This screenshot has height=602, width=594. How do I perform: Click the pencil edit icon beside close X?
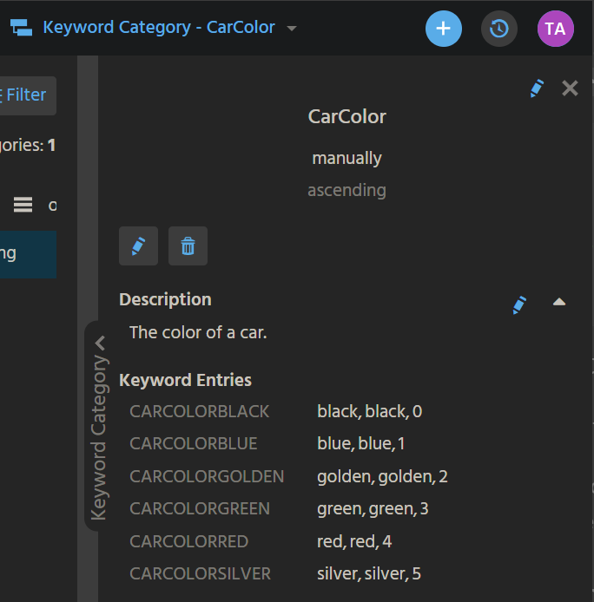[x=537, y=88]
